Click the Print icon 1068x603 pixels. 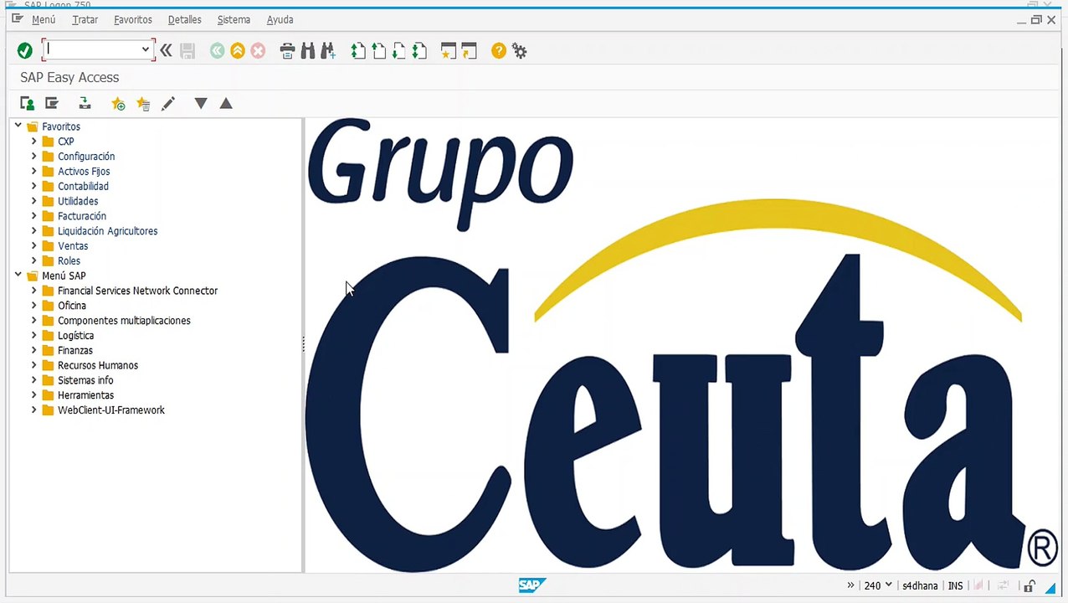click(287, 51)
